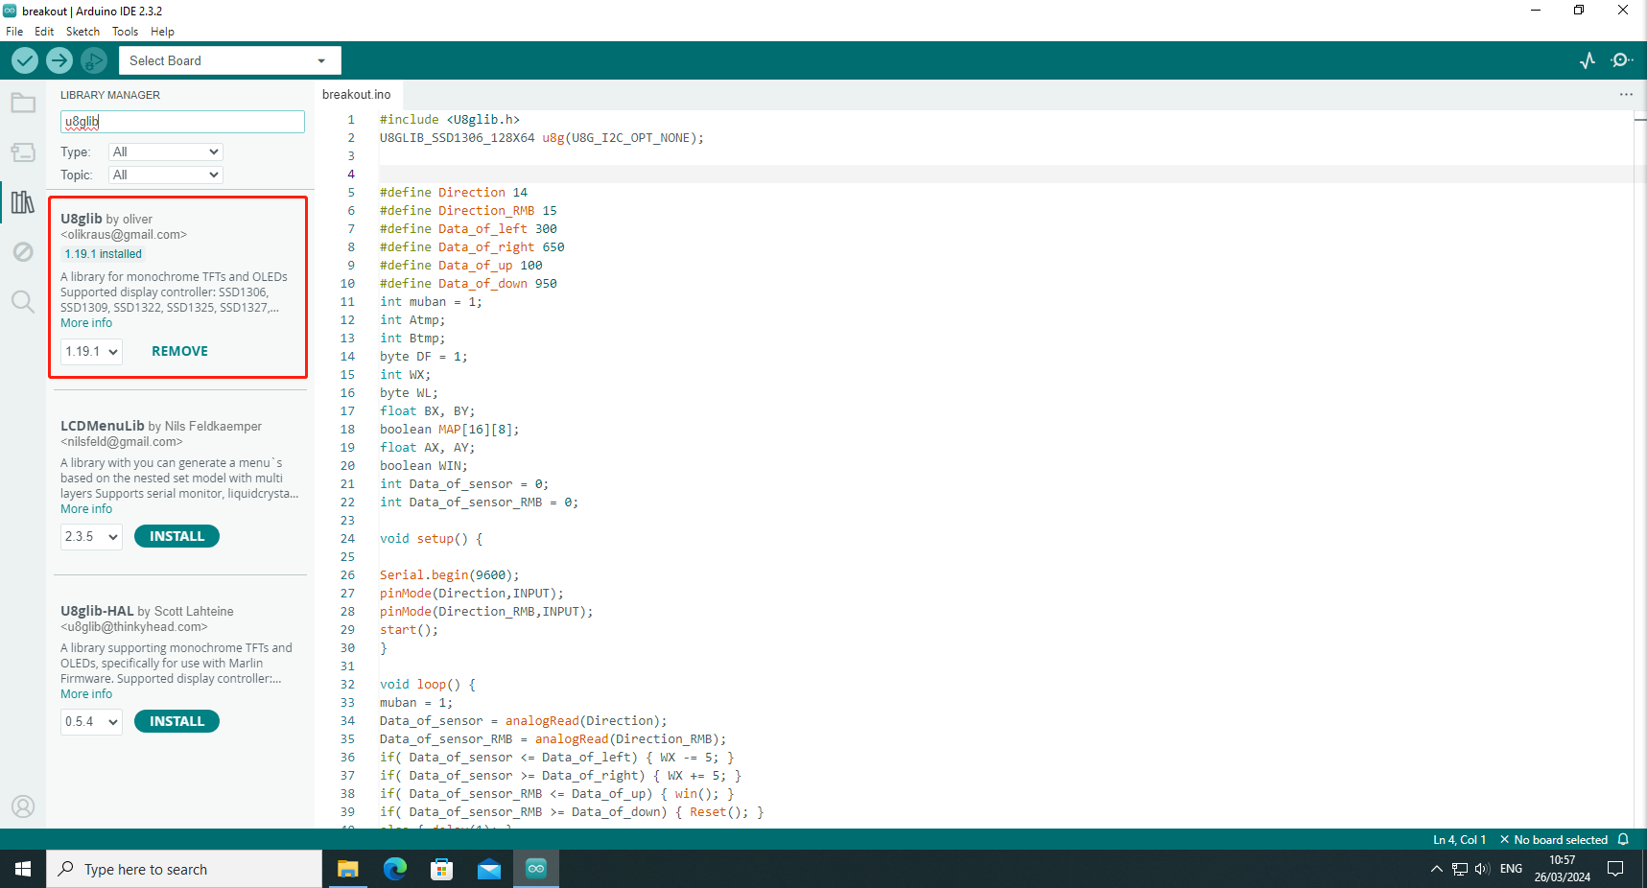Open the volume tray icon
The height and width of the screenshot is (888, 1647).
[x=1483, y=869]
